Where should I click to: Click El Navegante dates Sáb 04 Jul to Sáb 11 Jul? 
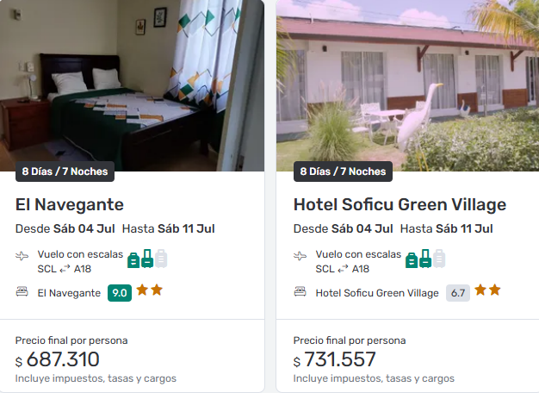tap(115, 228)
